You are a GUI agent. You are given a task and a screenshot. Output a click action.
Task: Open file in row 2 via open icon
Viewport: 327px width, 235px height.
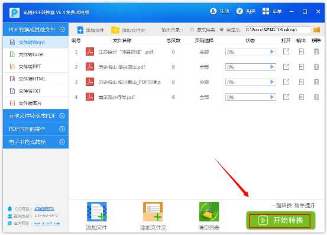[286, 66]
